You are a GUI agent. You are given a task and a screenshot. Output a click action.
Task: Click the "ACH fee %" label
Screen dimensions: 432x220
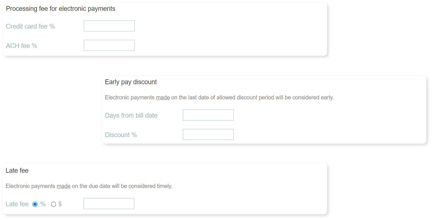point(21,46)
